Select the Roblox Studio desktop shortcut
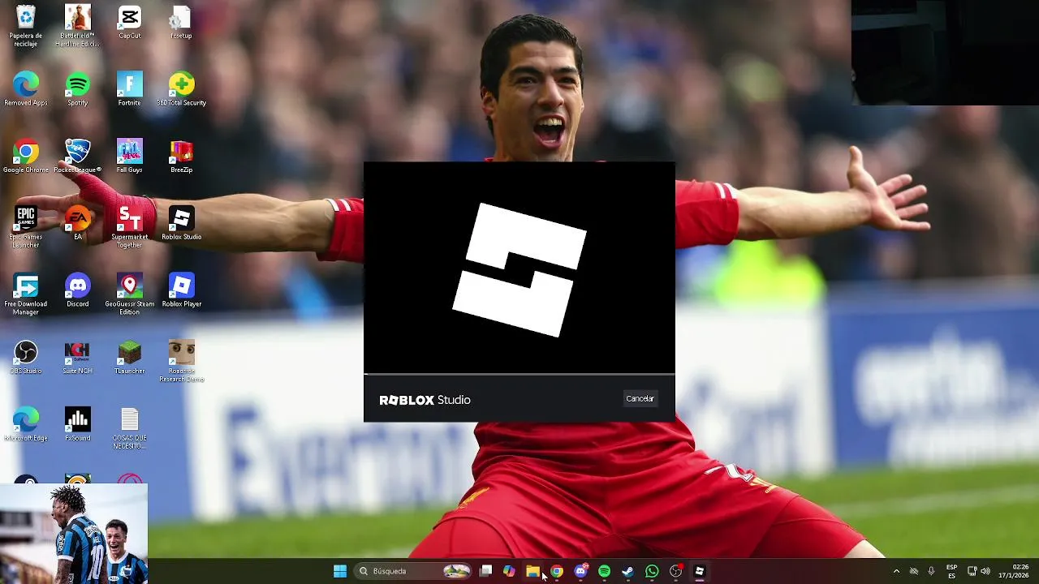 tap(181, 223)
